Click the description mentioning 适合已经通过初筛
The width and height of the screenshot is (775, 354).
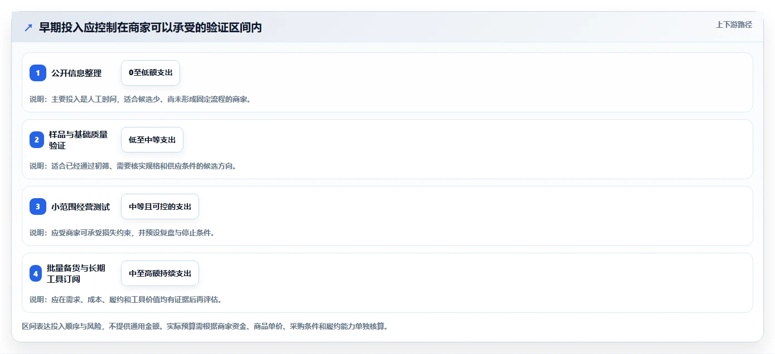coord(133,166)
